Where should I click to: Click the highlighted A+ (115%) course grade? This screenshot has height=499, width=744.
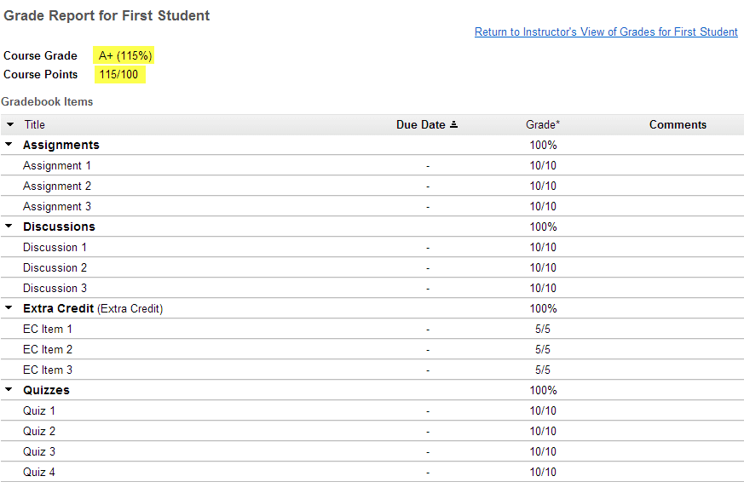click(x=124, y=55)
